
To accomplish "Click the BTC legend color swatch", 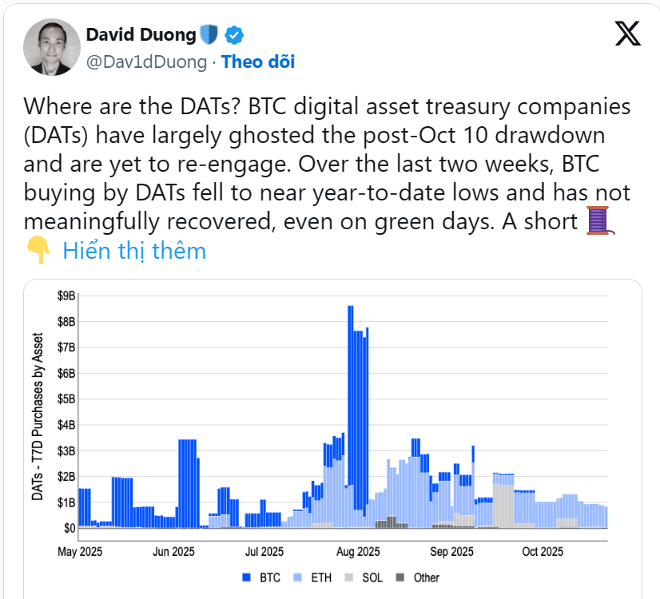I will (x=247, y=577).
